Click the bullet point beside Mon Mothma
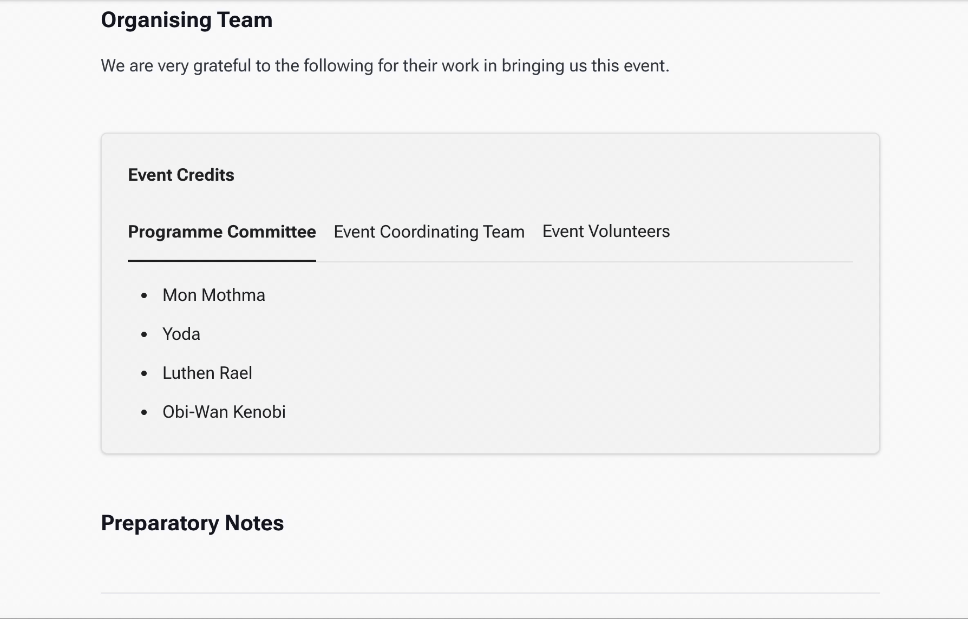Viewport: 968px width, 619px height. point(144,295)
